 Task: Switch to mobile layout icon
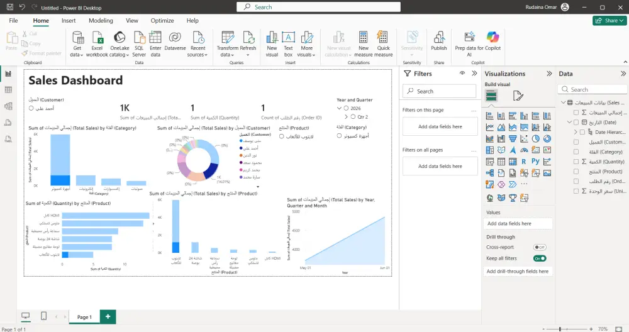tap(44, 316)
